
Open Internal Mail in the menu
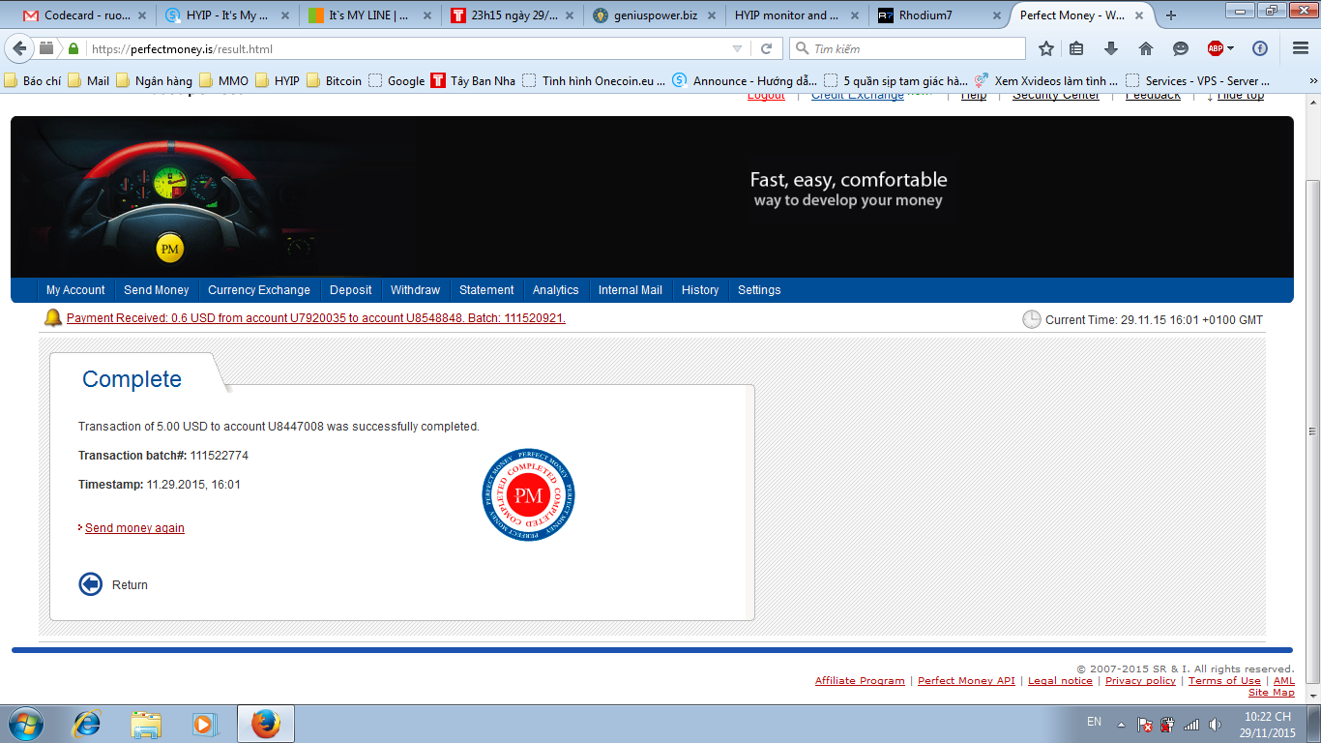click(x=631, y=290)
